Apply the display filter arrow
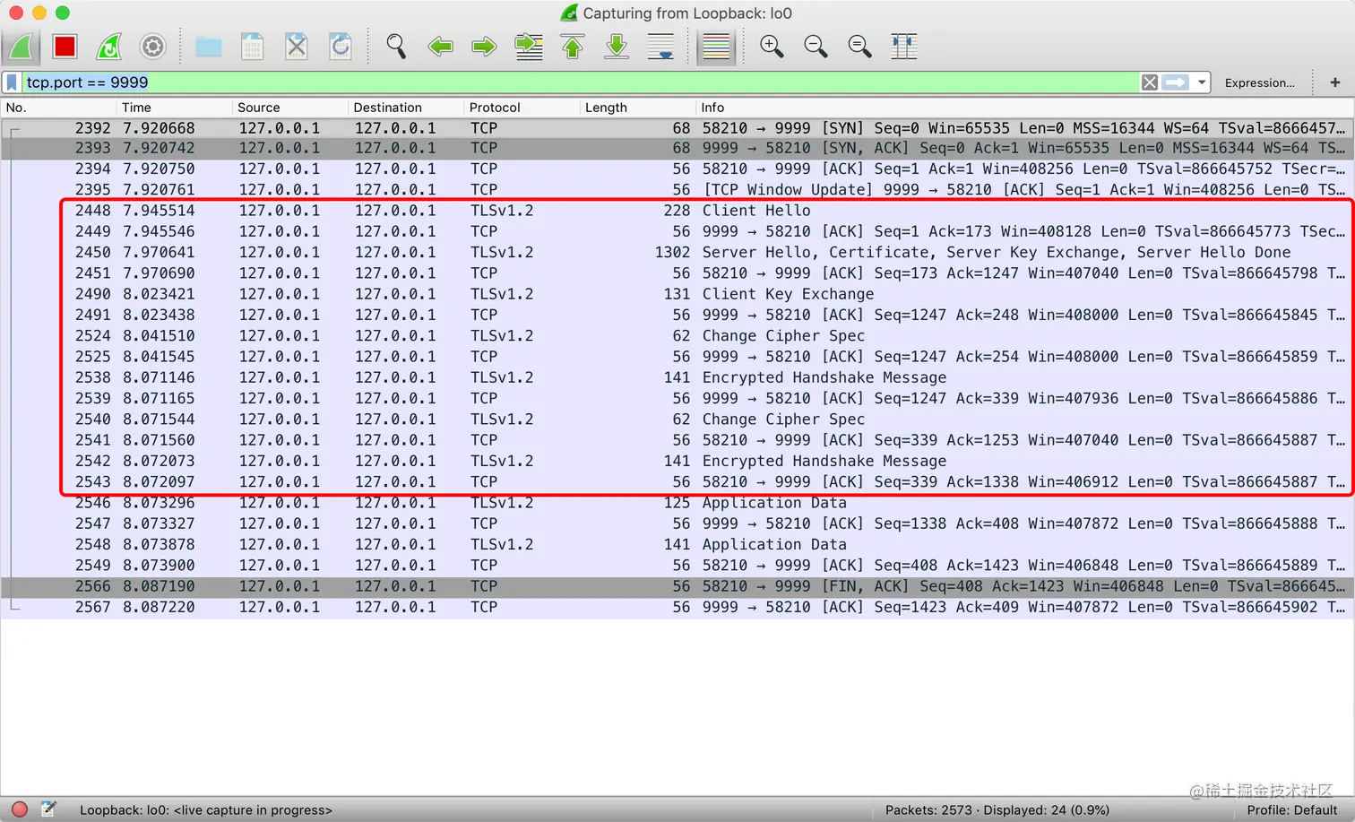 pyautogui.click(x=1175, y=82)
